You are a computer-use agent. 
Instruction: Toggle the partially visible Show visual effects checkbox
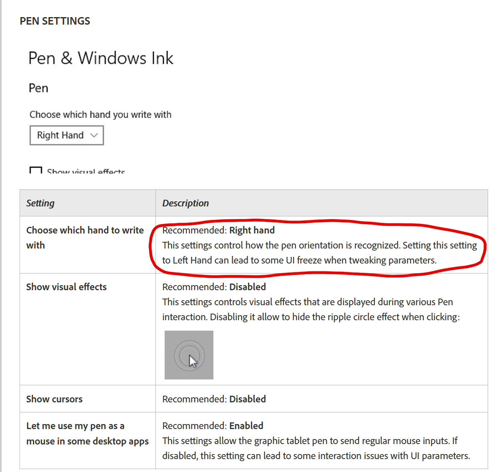(36, 170)
